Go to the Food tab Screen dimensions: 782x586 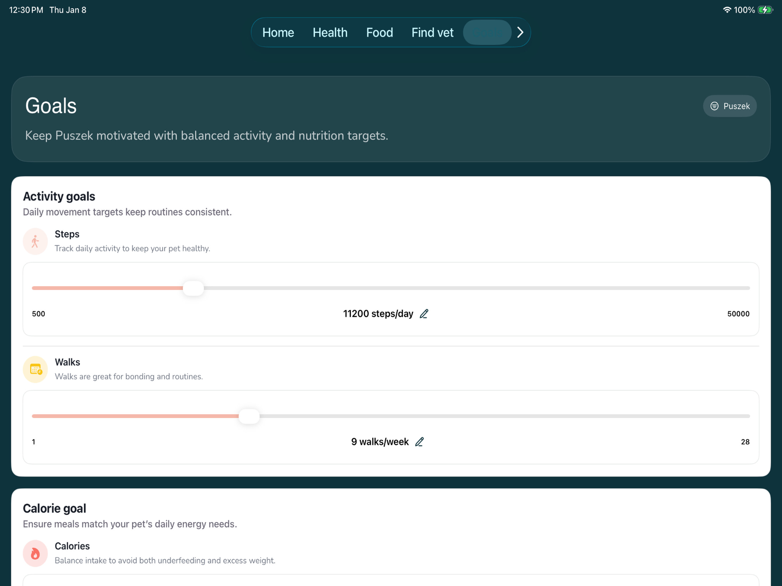tap(379, 33)
